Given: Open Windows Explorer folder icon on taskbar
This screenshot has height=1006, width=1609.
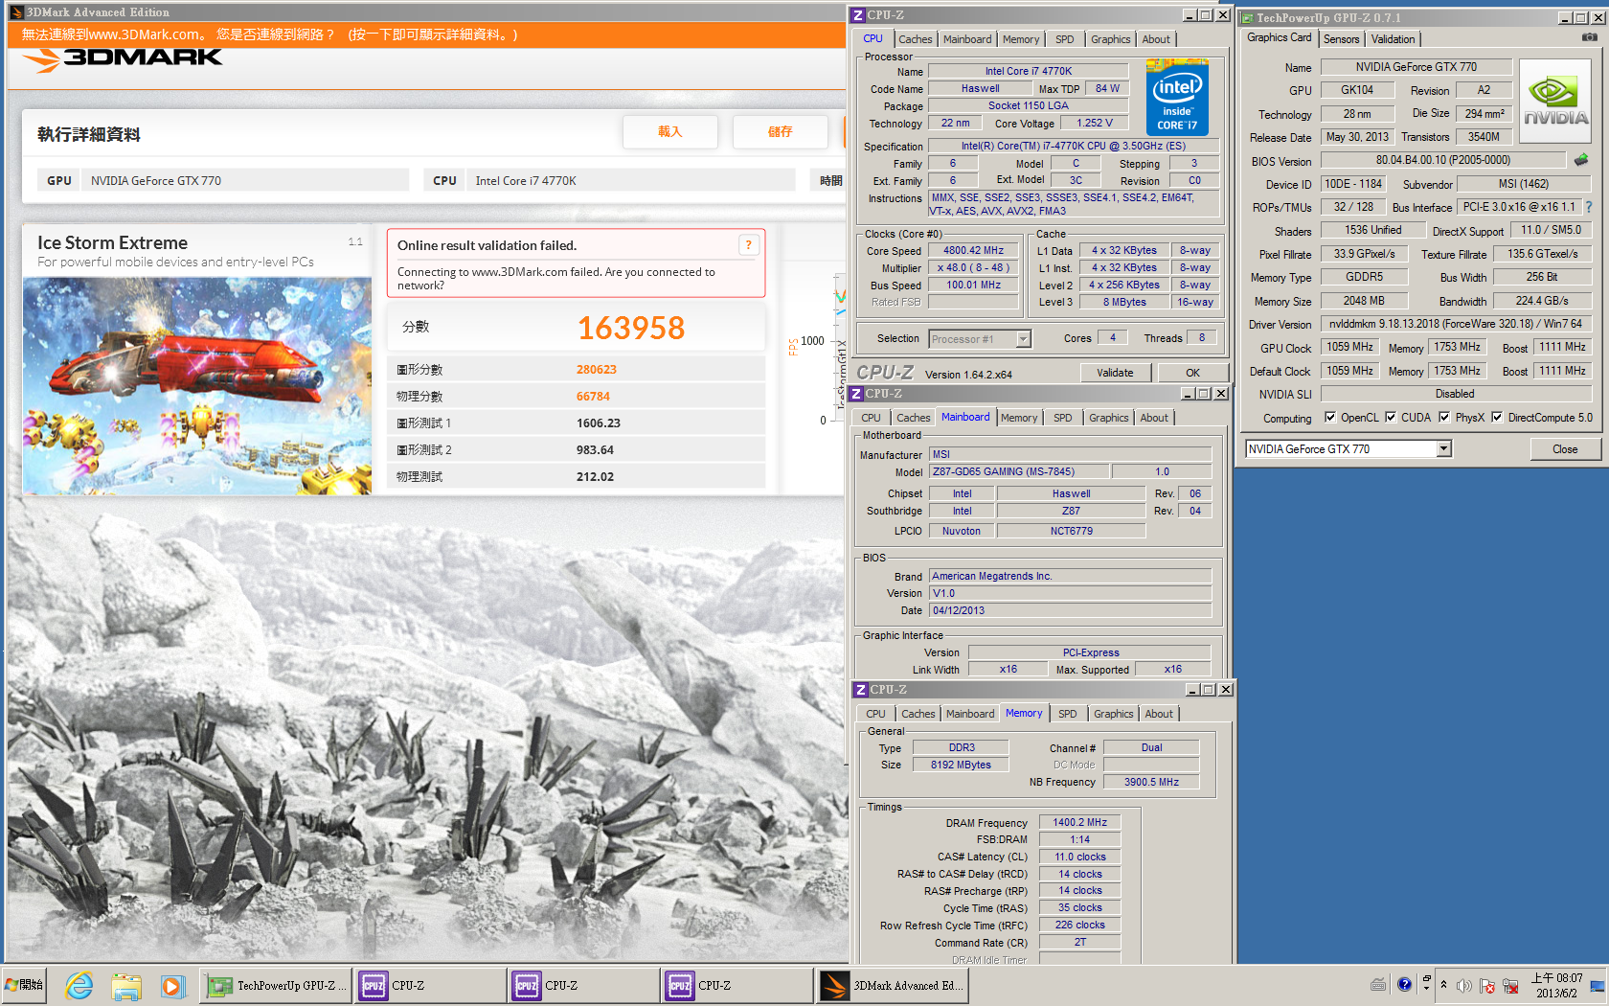Looking at the screenshot, I should point(125,985).
